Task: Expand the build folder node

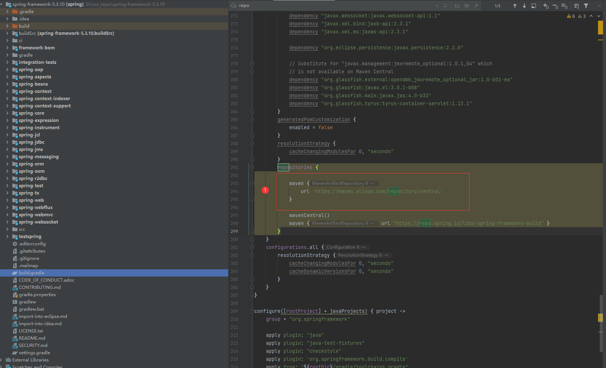Action: 7,26
